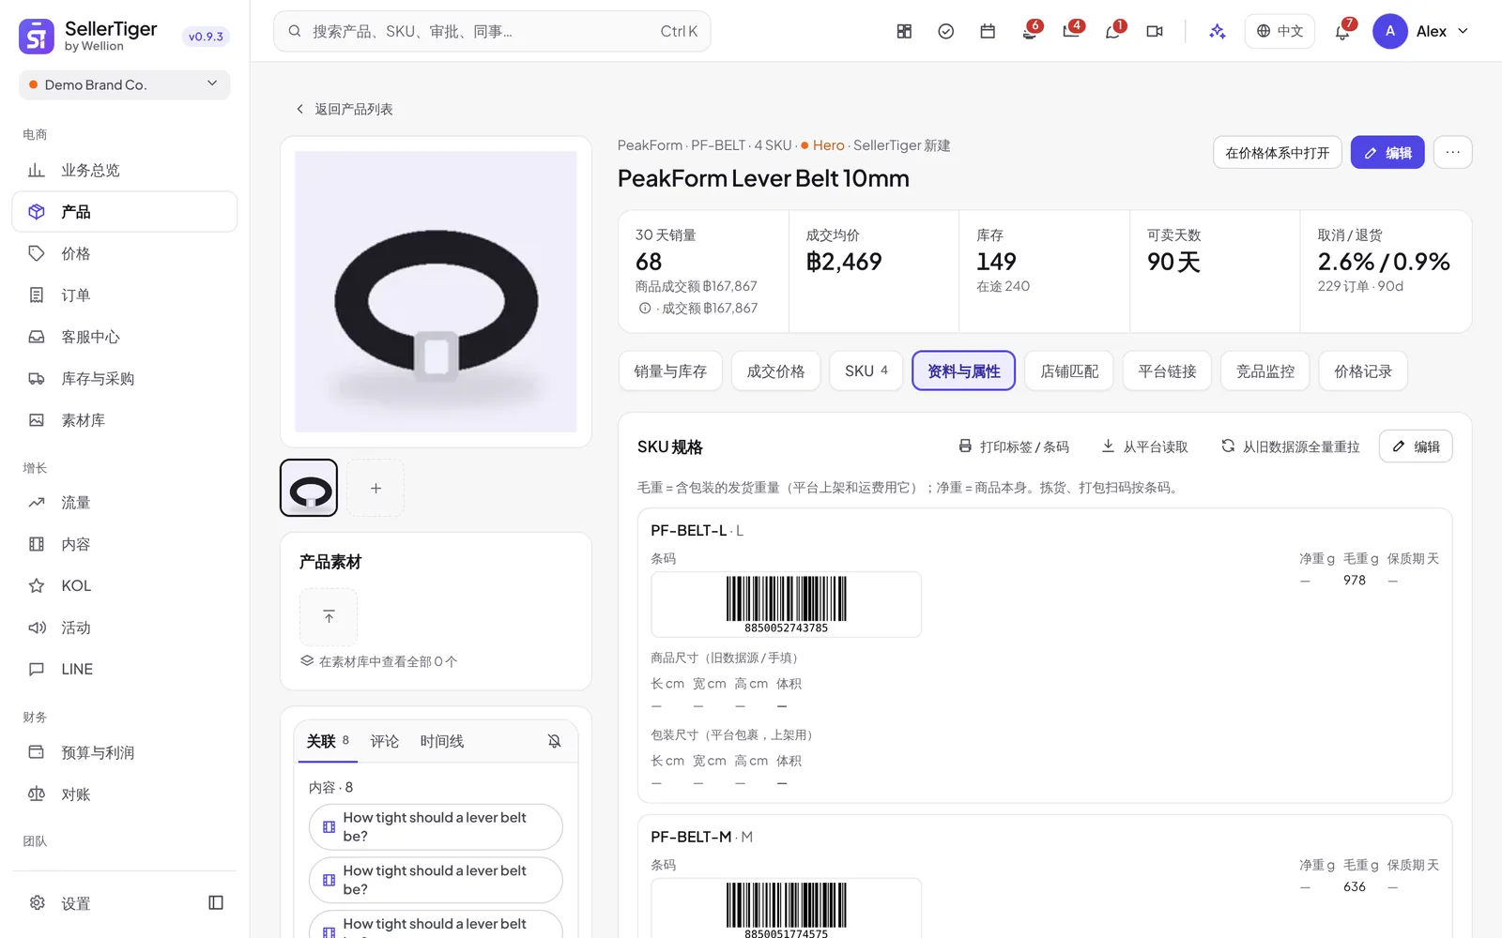Click the PF-BELT-M SKU heading
Screen dimensions: 1502x938
[701, 837]
